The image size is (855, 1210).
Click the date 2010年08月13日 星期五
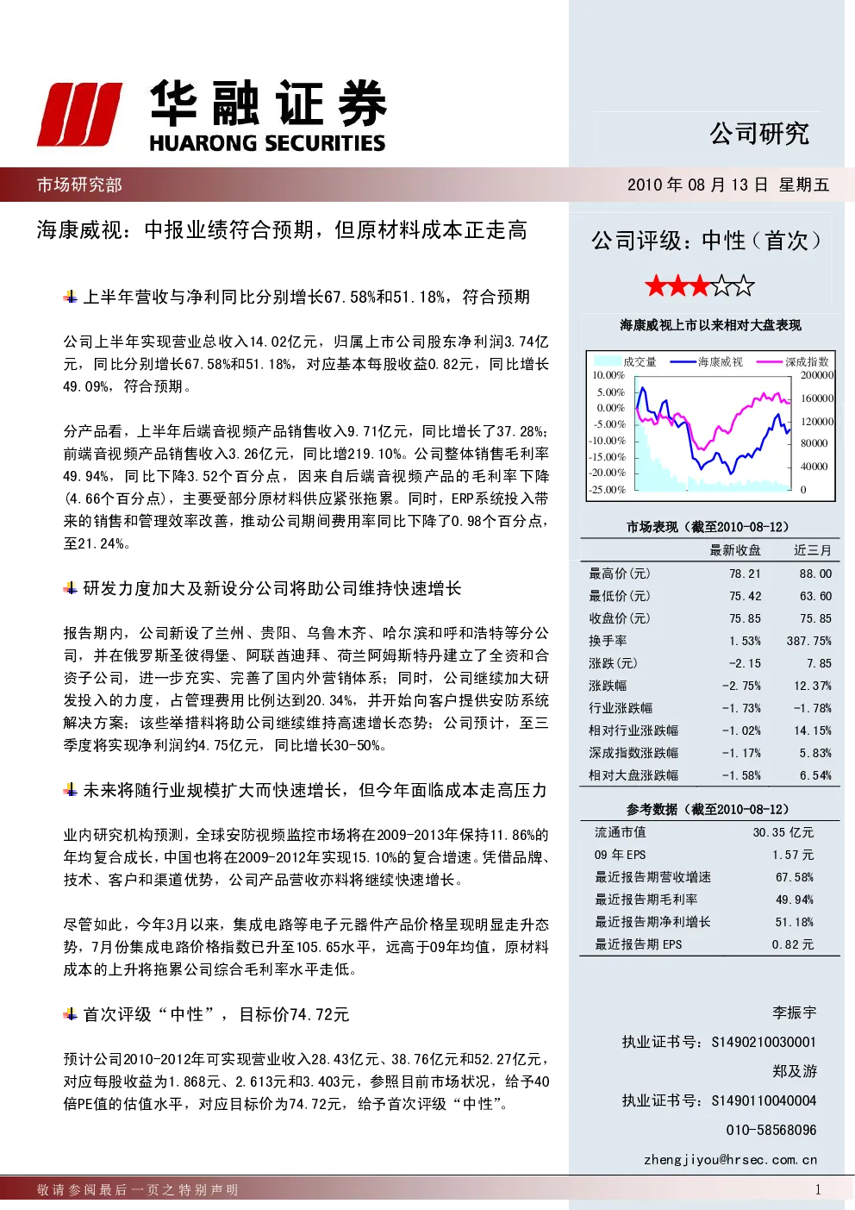tap(728, 185)
